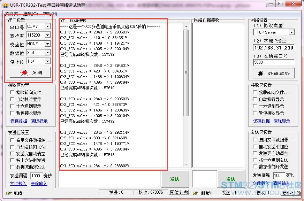304x201 pixels.
Task: Enable serial 自动发送附加位 checkbox
Action: (x=12, y=147)
